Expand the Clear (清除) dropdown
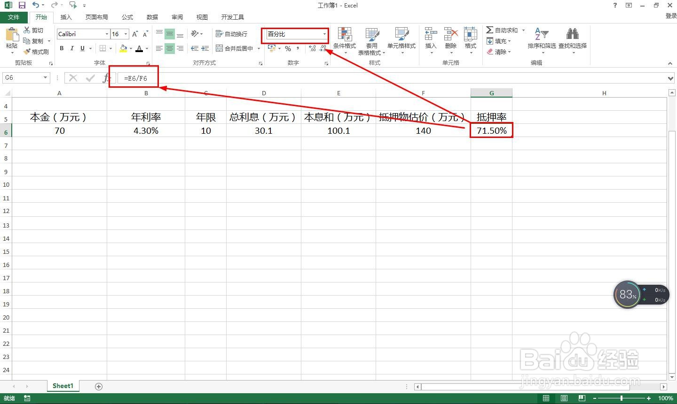 [510, 52]
